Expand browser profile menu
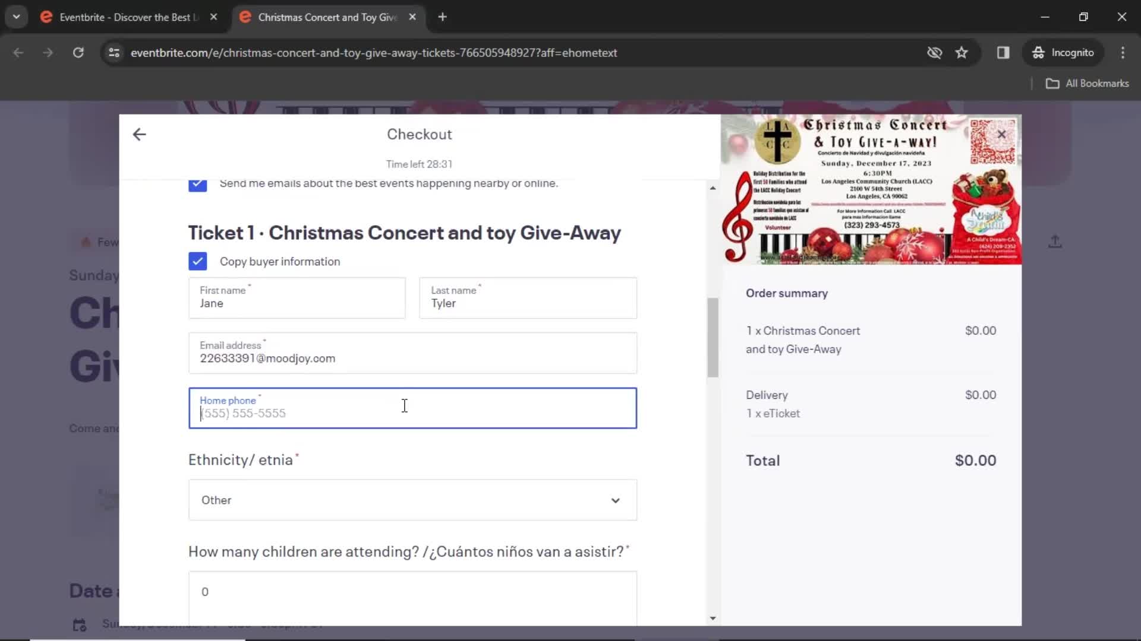 (1074, 52)
